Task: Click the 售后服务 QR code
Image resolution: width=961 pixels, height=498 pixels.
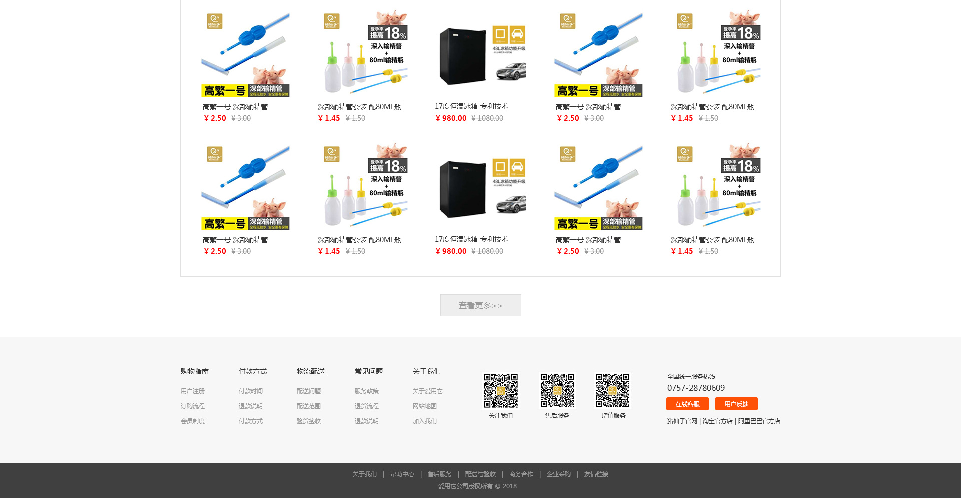Action: pyautogui.click(x=557, y=391)
